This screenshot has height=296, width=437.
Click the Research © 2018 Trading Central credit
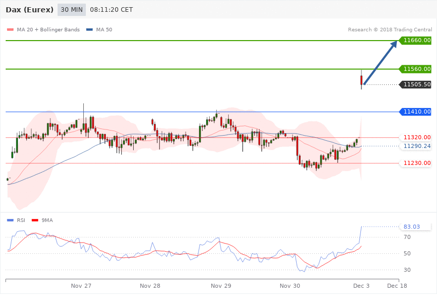pos(390,29)
